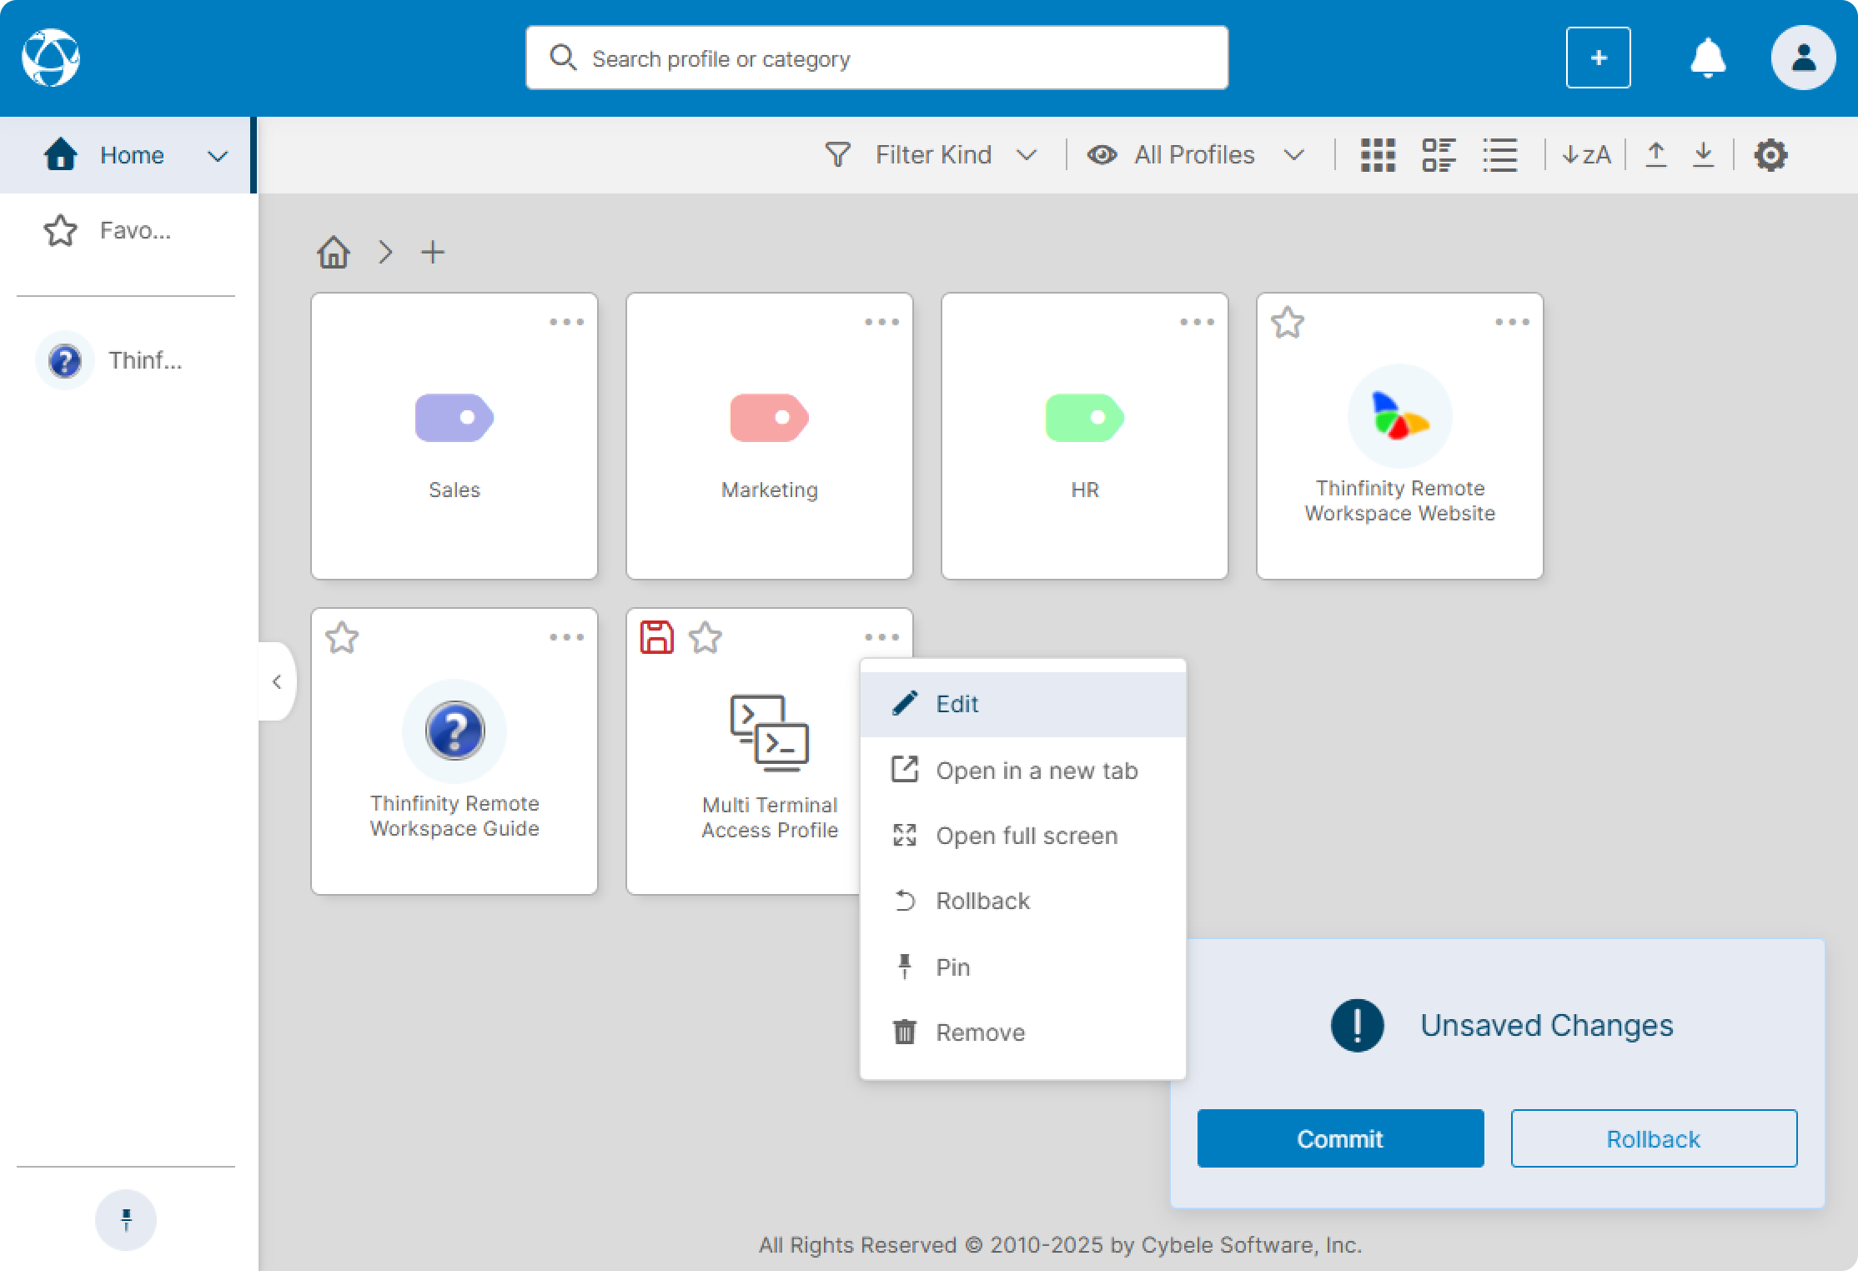Image resolution: width=1858 pixels, height=1271 pixels.
Task: Collapse the sidebar with the arrow handle
Action: pos(277,681)
